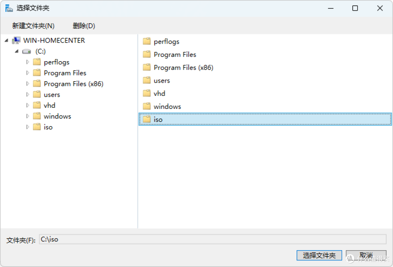The image size is (393, 267).
Task: Click Program Files (x86) icon in right list
Action: (x=147, y=67)
